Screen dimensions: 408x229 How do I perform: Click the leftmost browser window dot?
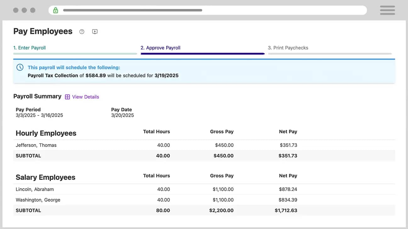pos(15,10)
